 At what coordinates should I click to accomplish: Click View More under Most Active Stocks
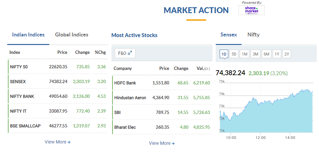tap(162, 143)
